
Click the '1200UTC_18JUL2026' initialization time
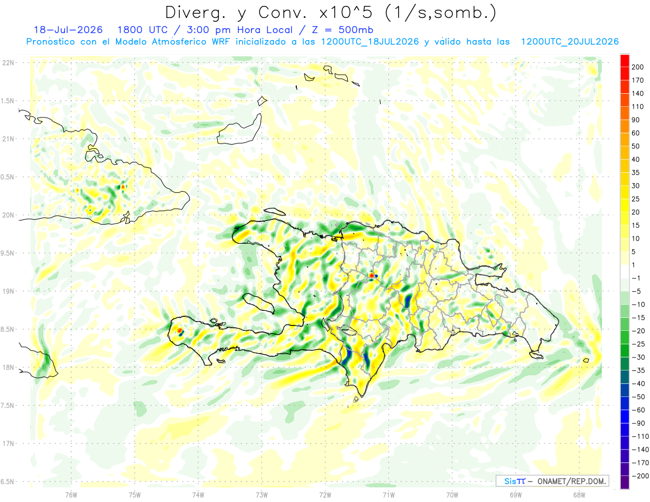pyautogui.click(x=369, y=42)
